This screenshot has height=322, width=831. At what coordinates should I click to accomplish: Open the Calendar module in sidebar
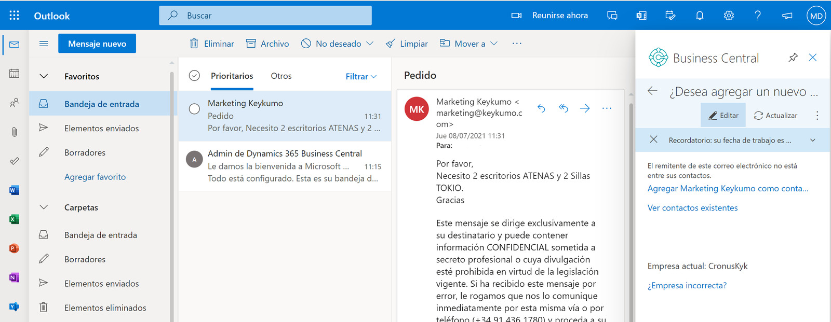pos(15,74)
